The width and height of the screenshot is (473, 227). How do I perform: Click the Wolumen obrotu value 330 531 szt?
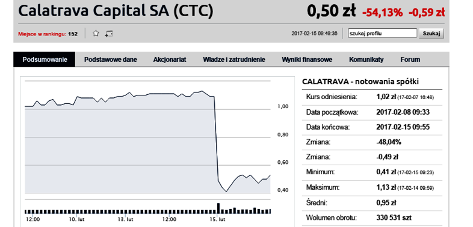point(394,217)
